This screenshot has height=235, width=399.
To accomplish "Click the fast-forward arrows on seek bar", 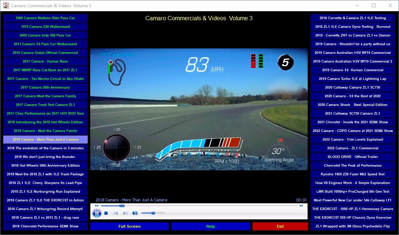I will (x=301, y=206).
